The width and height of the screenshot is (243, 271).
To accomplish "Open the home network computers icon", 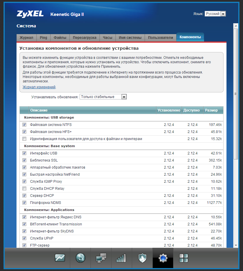I will point(101,258).
